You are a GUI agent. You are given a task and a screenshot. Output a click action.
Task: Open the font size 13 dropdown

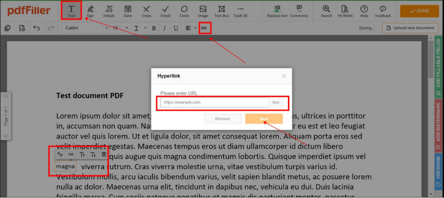[120, 28]
